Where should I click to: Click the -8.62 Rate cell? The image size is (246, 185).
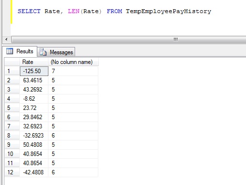pos(34,99)
